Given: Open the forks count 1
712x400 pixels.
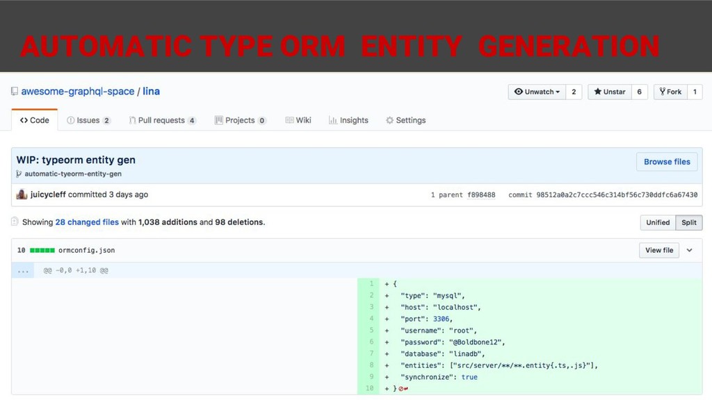Looking at the screenshot, I should tap(695, 92).
